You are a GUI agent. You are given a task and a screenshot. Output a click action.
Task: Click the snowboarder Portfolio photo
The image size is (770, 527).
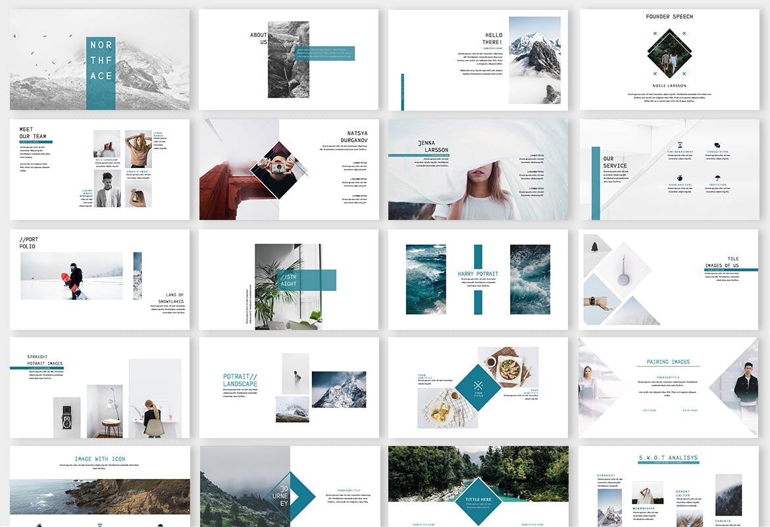pyautogui.click(x=72, y=275)
